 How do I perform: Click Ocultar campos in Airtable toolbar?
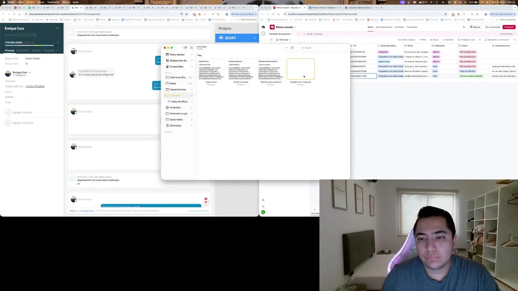406,40
